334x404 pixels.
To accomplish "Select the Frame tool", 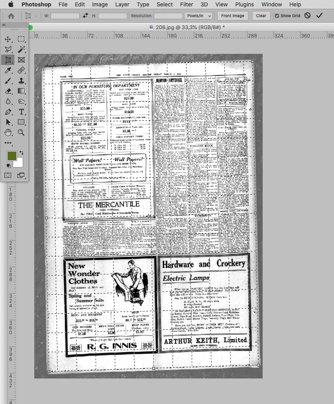I will (21, 60).
